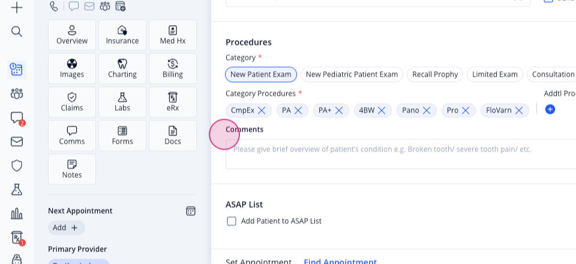Remove the CmpEx procedure chip
The image size is (576, 264).
coord(262,110)
